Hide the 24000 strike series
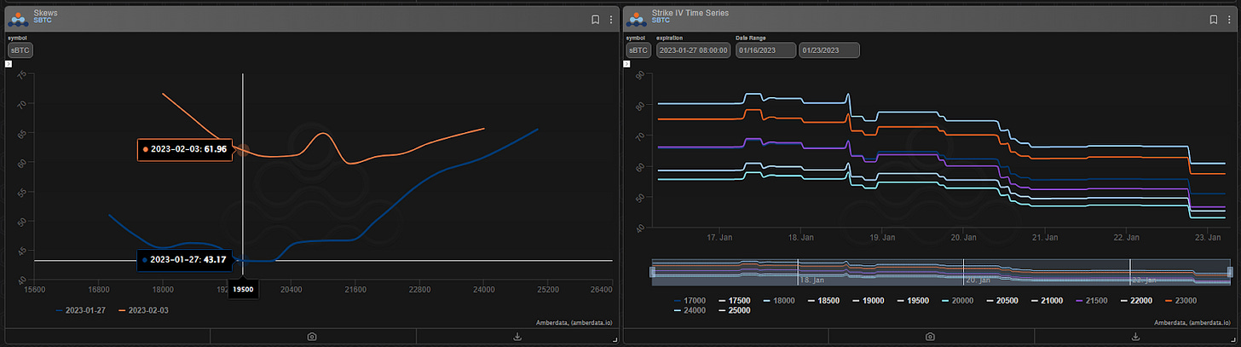This screenshot has height=347, width=1241. click(x=689, y=310)
